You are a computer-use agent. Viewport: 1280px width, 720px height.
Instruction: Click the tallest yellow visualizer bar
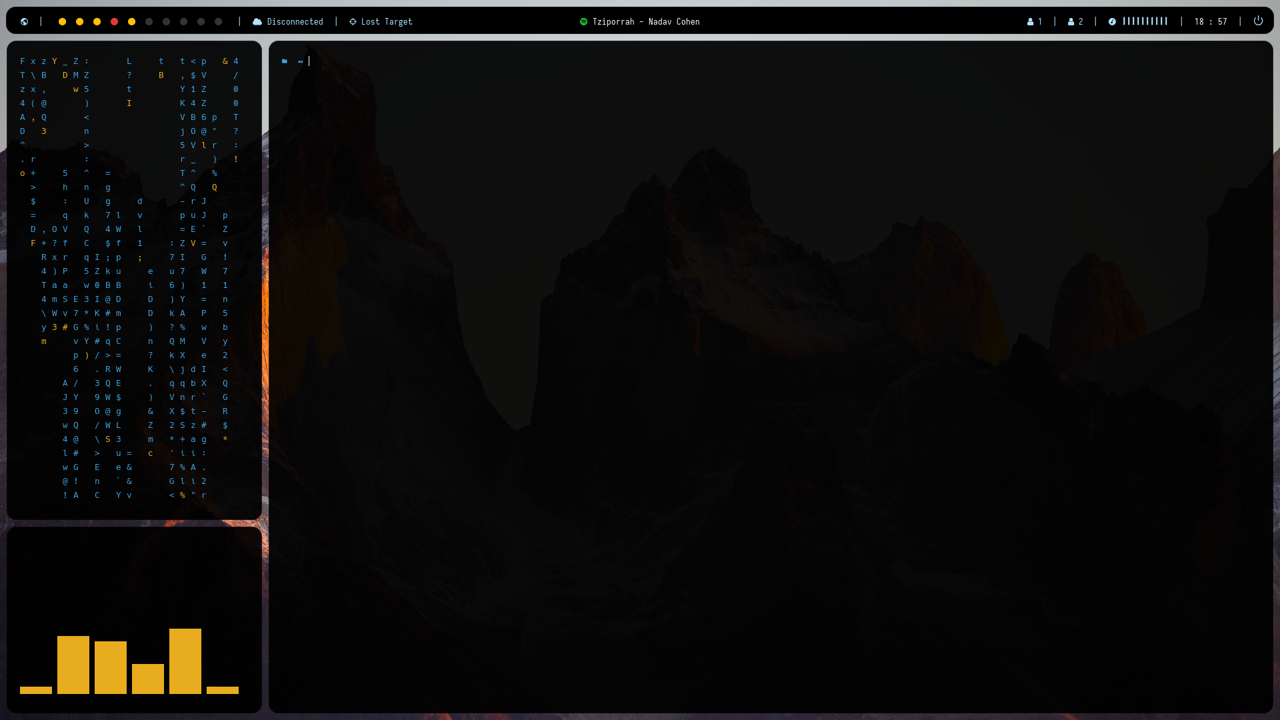coord(185,661)
